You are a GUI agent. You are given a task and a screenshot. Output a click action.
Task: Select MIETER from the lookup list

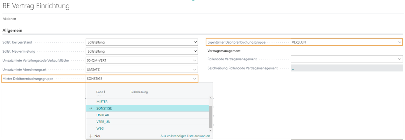102,102
